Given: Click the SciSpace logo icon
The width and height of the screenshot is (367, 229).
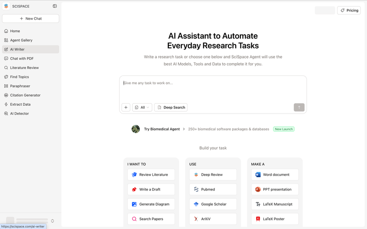Looking at the screenshot, I should [x=6, y=6].
